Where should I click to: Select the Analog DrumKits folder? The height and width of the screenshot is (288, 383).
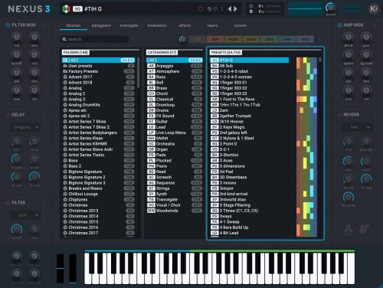(99, 105)
